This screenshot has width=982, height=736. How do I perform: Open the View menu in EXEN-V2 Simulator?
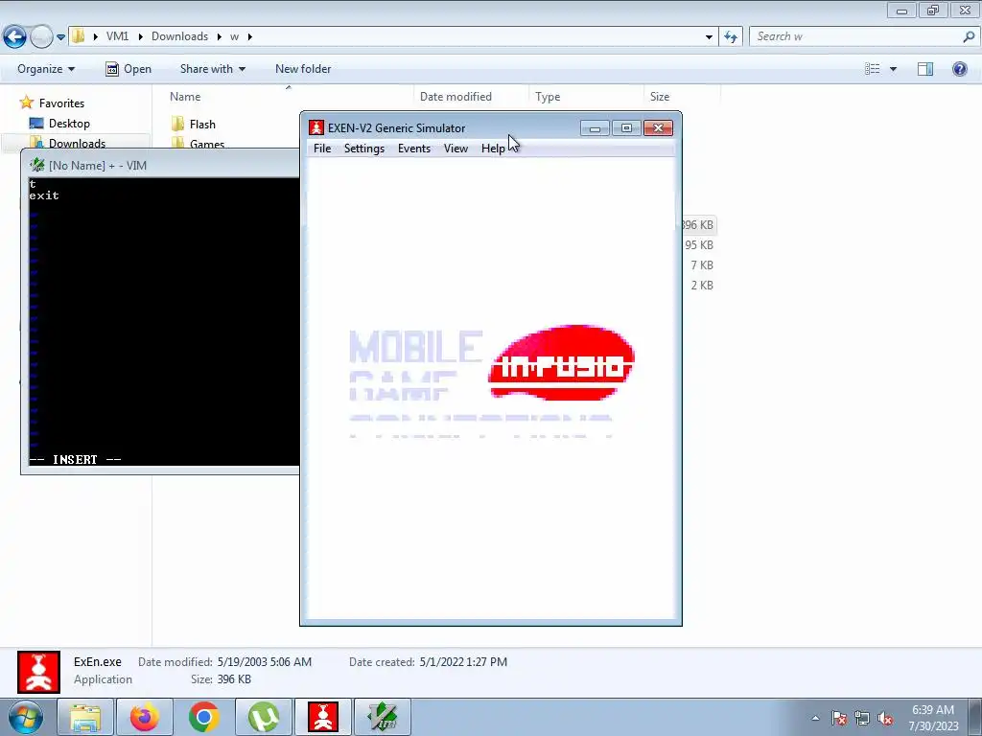pyautogui.click(x=456, y=149)
